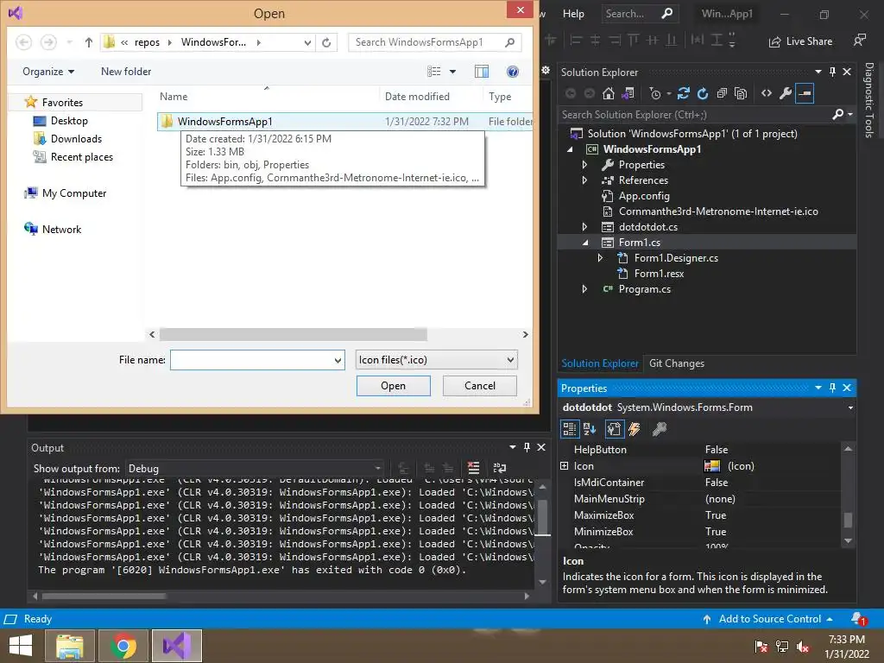Click the Live Share button
This screenshot has width=884, height=663.
point(800,41)
